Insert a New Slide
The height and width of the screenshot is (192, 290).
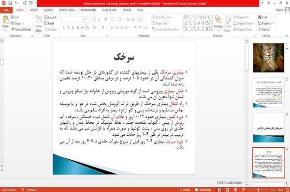[x=39, y=24]
